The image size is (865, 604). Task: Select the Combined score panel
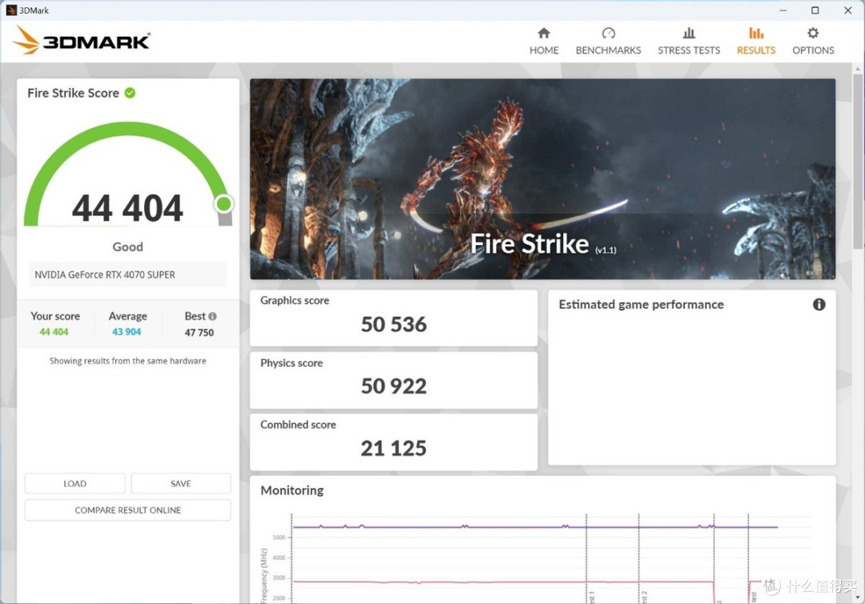pos(393,441)
